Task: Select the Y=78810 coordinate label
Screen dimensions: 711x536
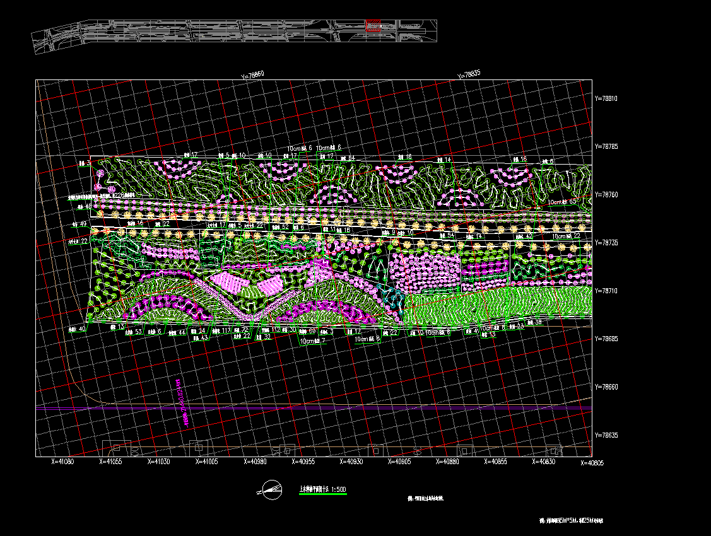Action: click(x=606, y=98)
